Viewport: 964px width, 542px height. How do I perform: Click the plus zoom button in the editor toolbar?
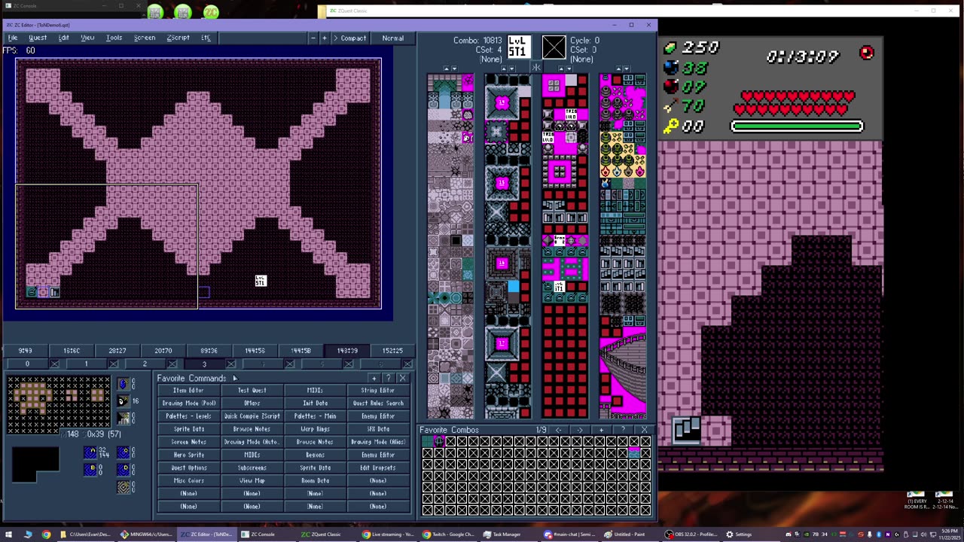pos(325,38)
